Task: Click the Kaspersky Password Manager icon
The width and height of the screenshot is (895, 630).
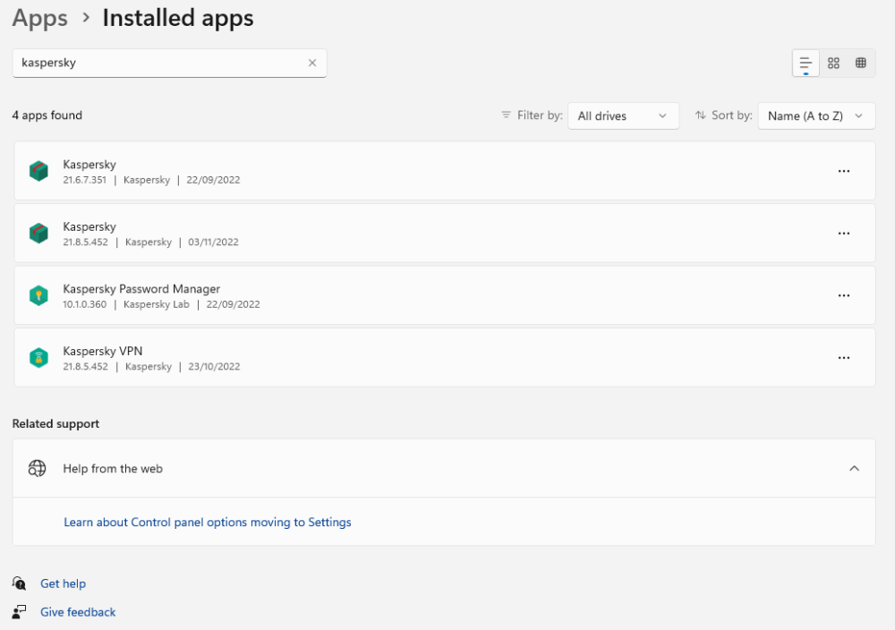Action: [38, 295]
